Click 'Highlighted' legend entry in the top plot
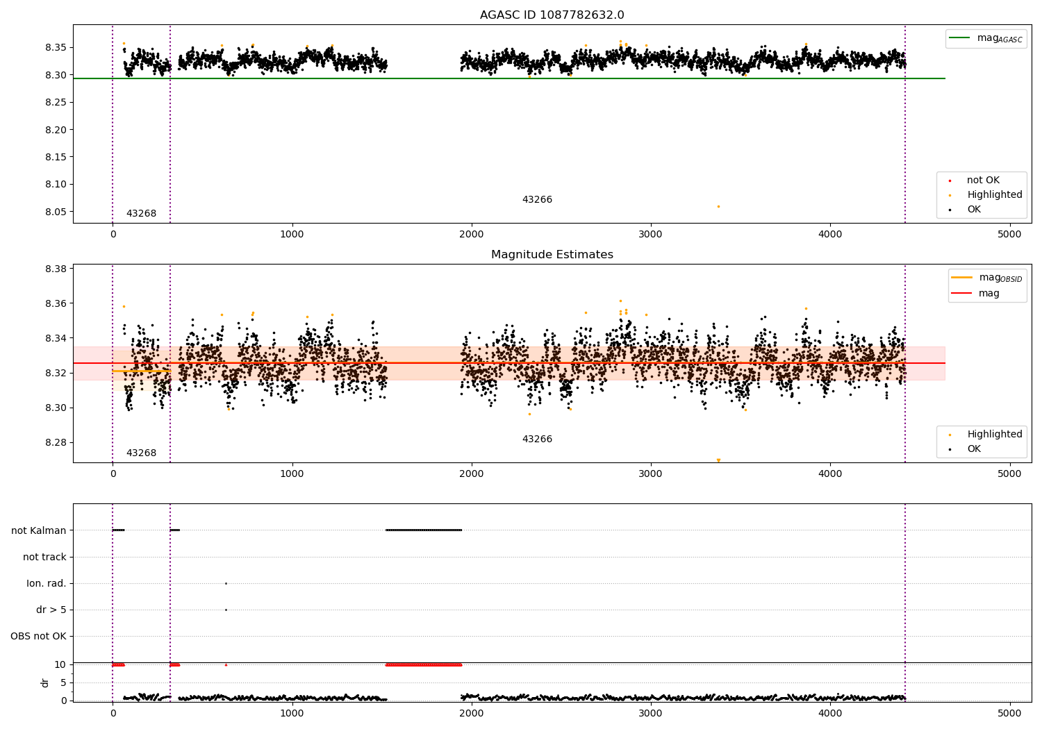The image size is (1042, 729). pos(986,195)
